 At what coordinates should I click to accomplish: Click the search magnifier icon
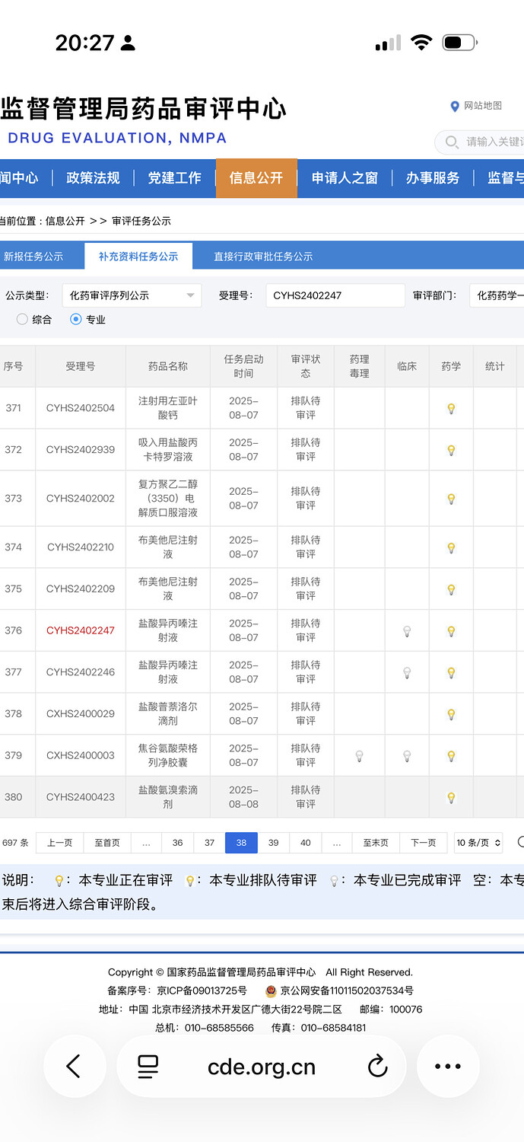coord(452,142)
